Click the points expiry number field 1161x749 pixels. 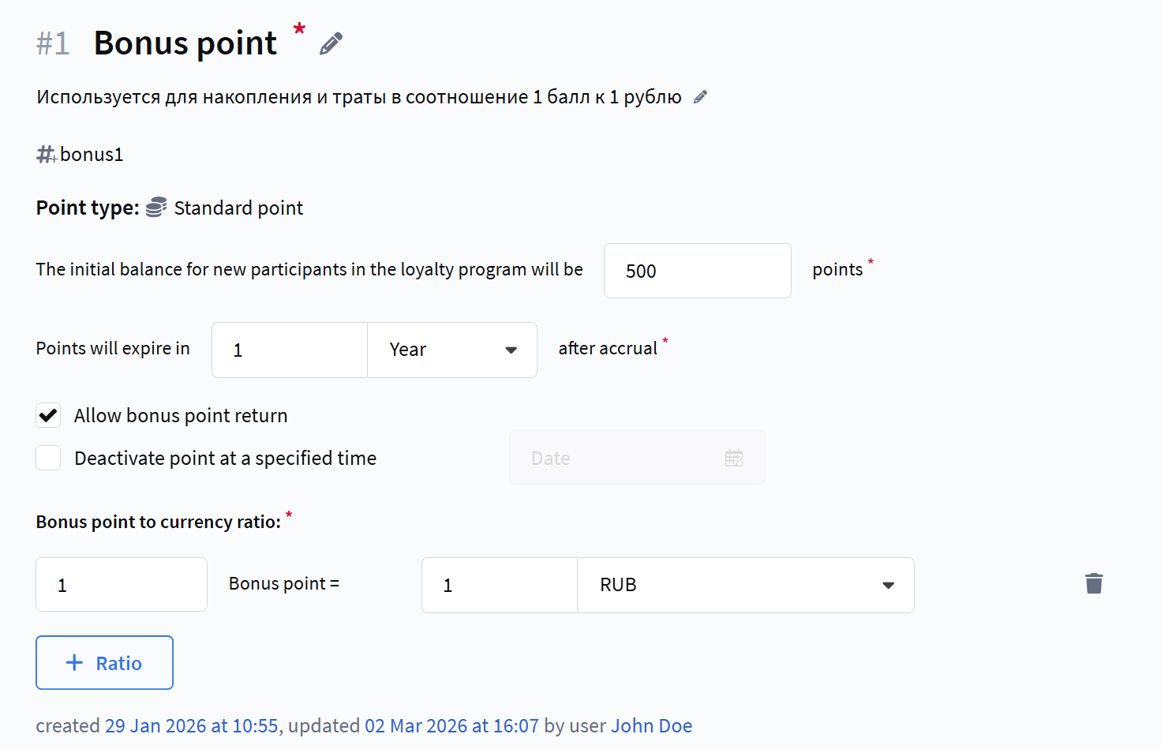pyautogui.click(x=290, y=350)
